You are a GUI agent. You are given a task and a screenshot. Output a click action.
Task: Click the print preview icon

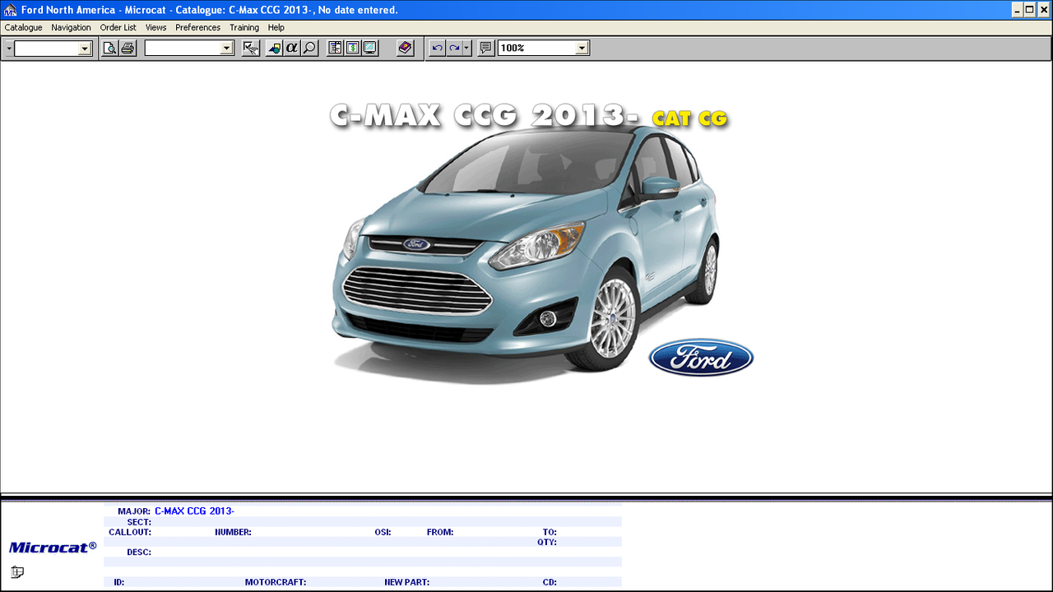pos(109,49)
